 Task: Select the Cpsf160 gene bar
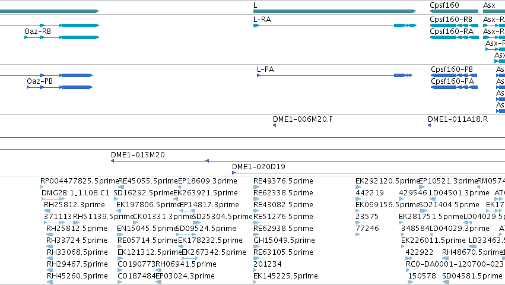click(454, 11)
